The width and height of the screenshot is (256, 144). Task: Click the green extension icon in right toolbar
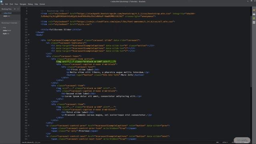pos(254,18)
